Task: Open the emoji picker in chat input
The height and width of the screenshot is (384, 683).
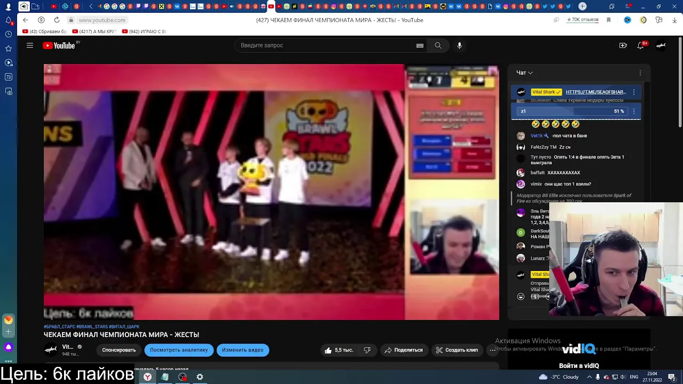Action: point(521,297)
